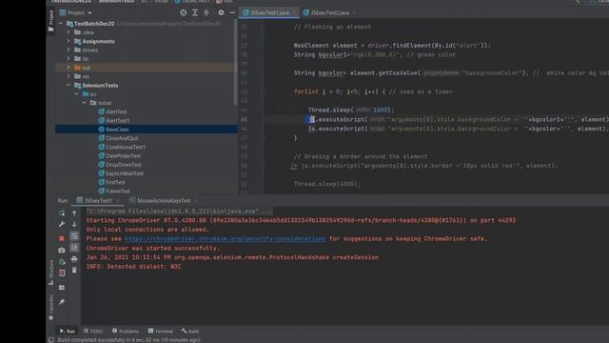Click build completed status bar message
The height and width of the screenshot is (343, 609).
pos(129,340)
